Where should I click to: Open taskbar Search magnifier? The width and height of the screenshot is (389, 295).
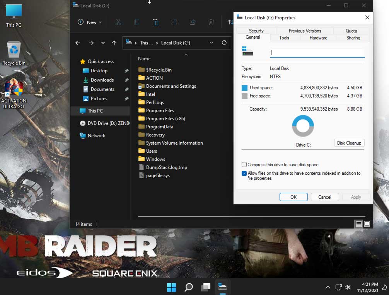tap(189, 287)
